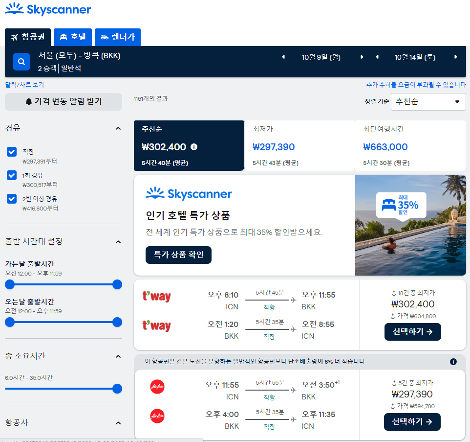Image resolution: width=470 pixels, height=442 pixels.
Task: Click the Skyscanner logo
Action: [x=47, y=9]
